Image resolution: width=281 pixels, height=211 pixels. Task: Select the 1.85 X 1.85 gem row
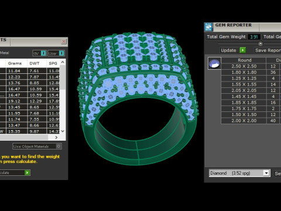[251, 103]
